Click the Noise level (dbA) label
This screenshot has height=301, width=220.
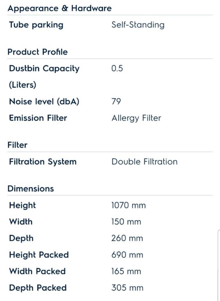(44, 101)
